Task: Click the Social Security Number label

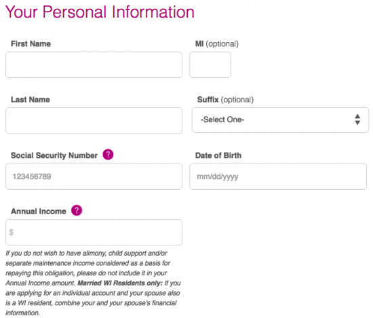Action: tap(54, 155)
